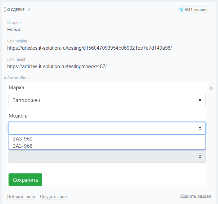
Task: Click the Выбрать поле link
Action: click(21, 197)
